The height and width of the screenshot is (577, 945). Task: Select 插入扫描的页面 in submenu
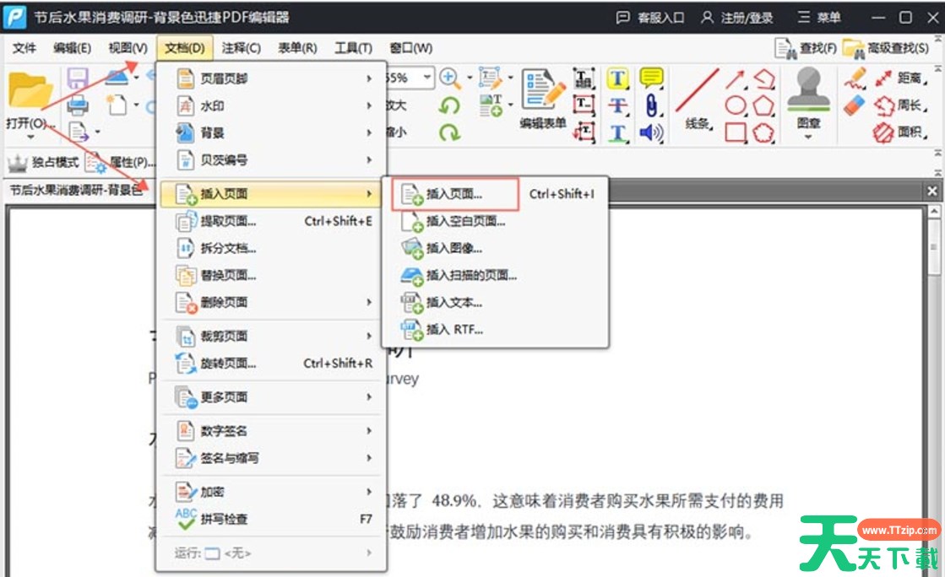click(495, 275)
